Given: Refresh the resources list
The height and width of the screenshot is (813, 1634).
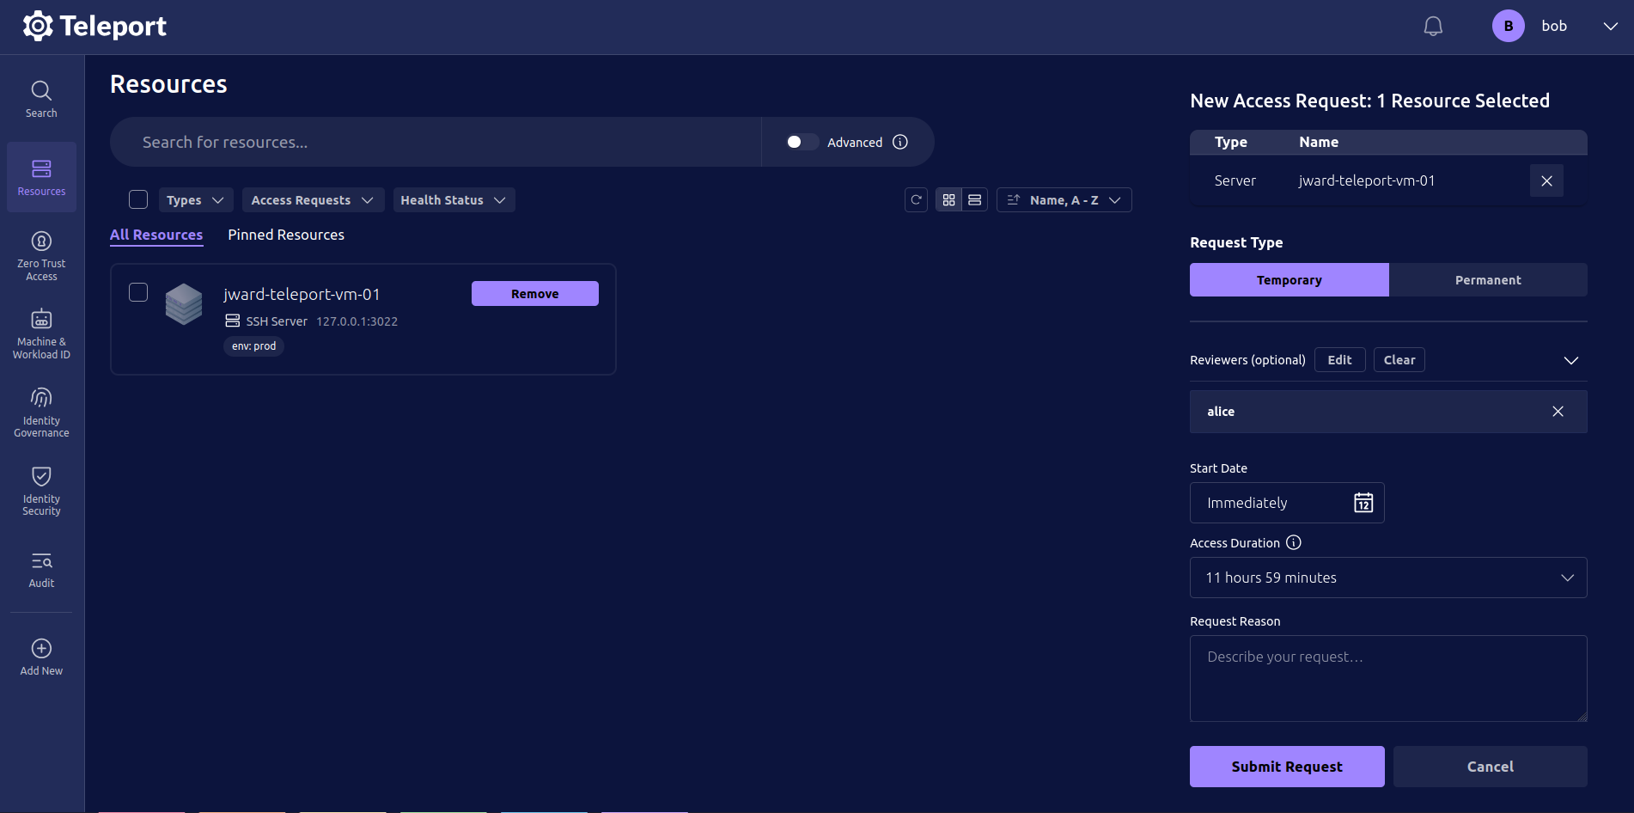Looking at the screenshot, I should pos(916,199).
